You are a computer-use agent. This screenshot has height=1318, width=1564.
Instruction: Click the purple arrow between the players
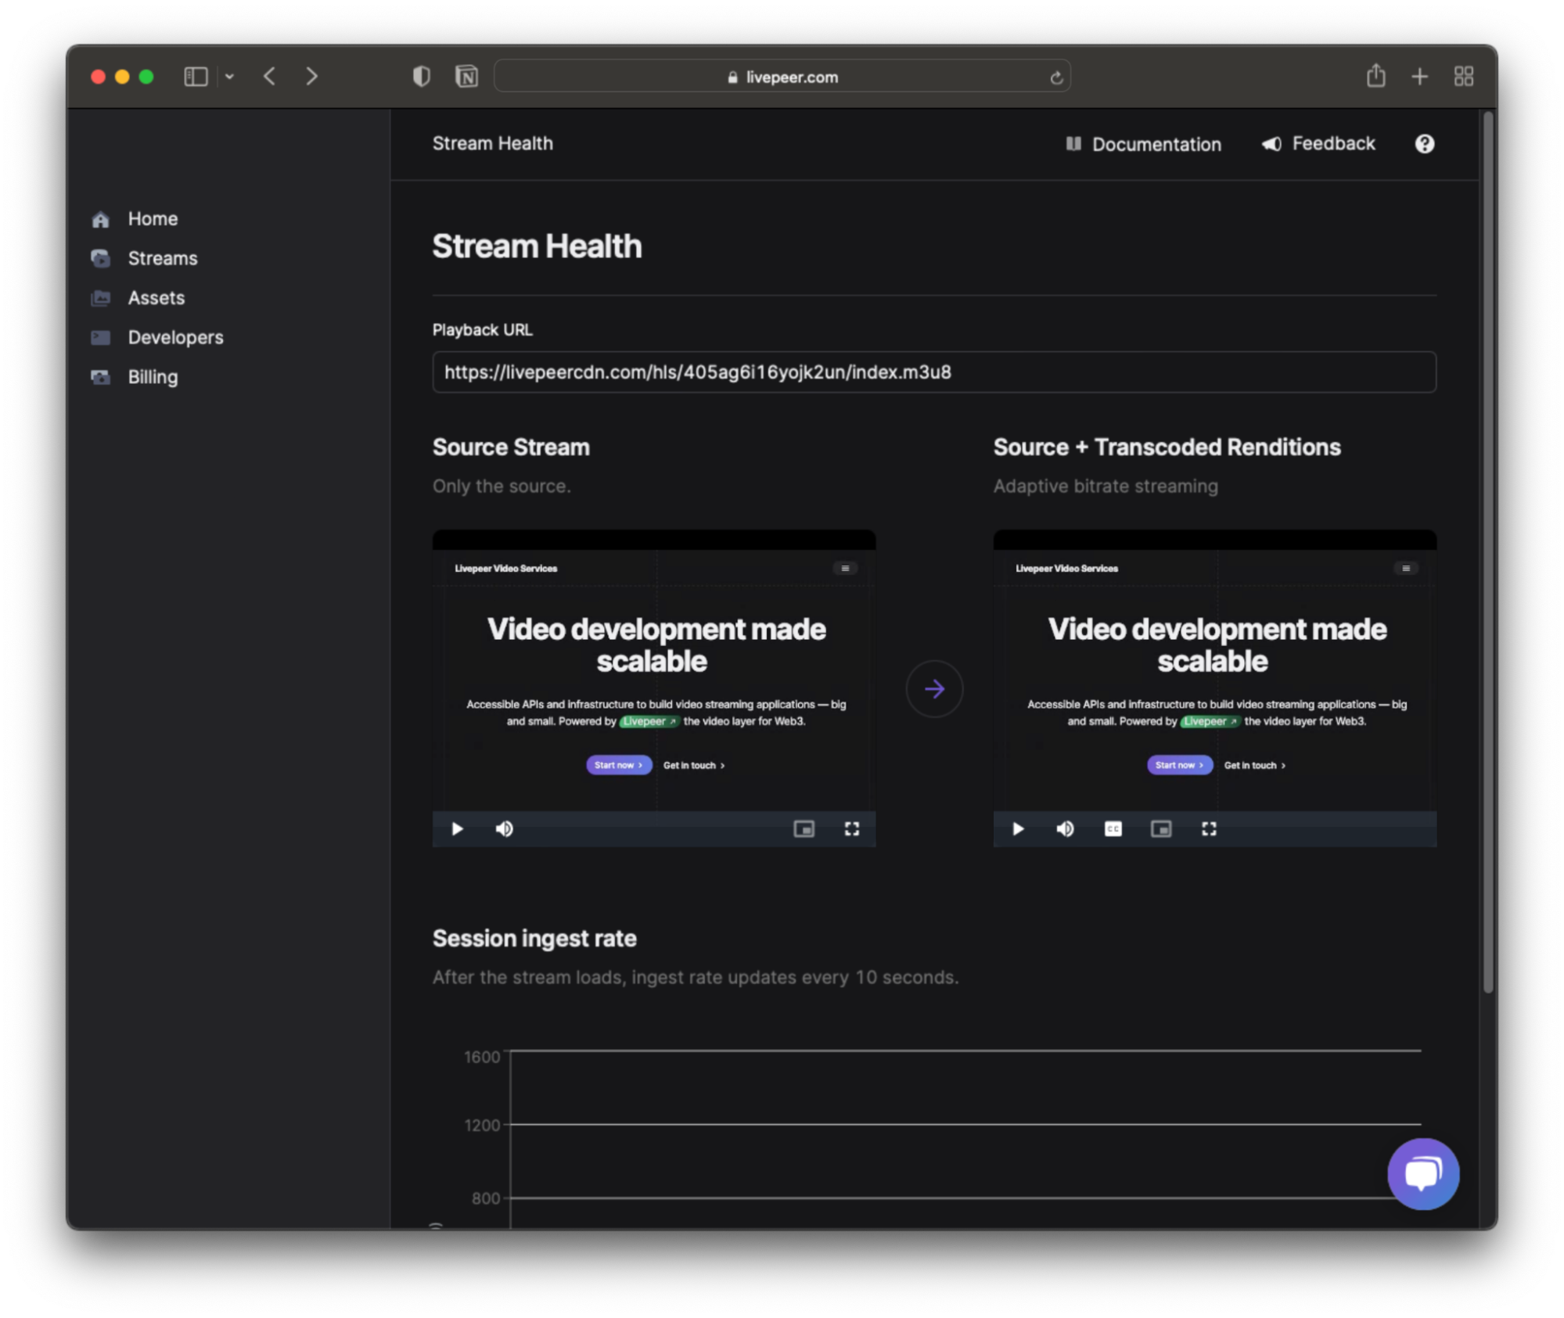(934, 689)
